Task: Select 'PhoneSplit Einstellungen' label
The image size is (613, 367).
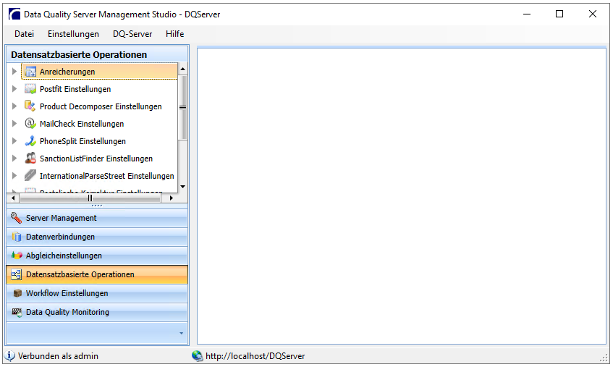Action: point(83,141)
